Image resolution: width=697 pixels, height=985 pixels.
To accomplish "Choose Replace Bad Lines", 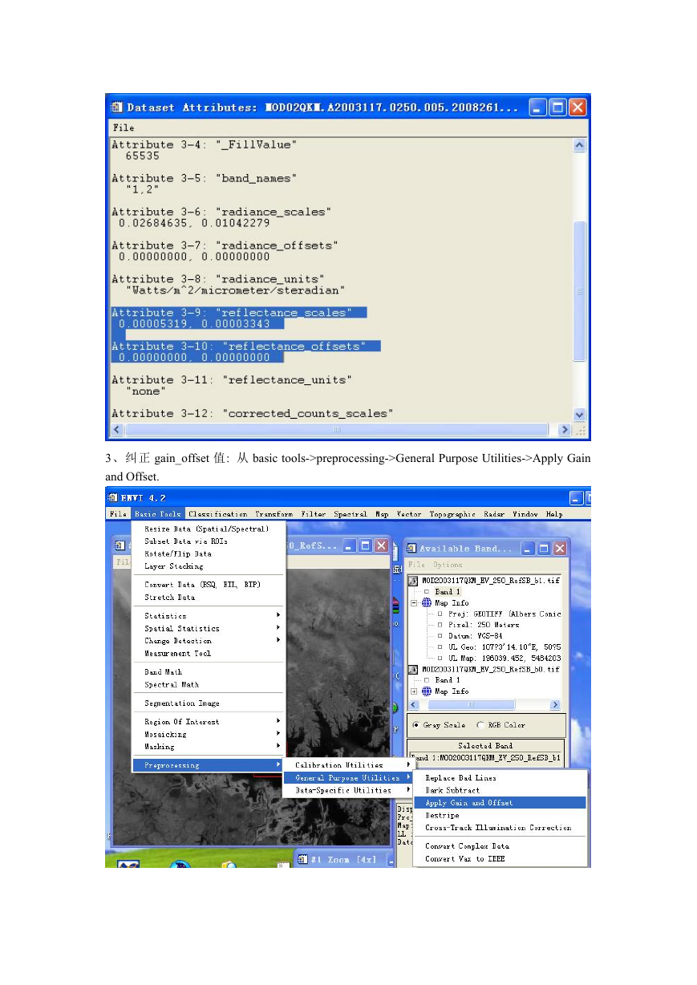I will click(x=500, y=778).
